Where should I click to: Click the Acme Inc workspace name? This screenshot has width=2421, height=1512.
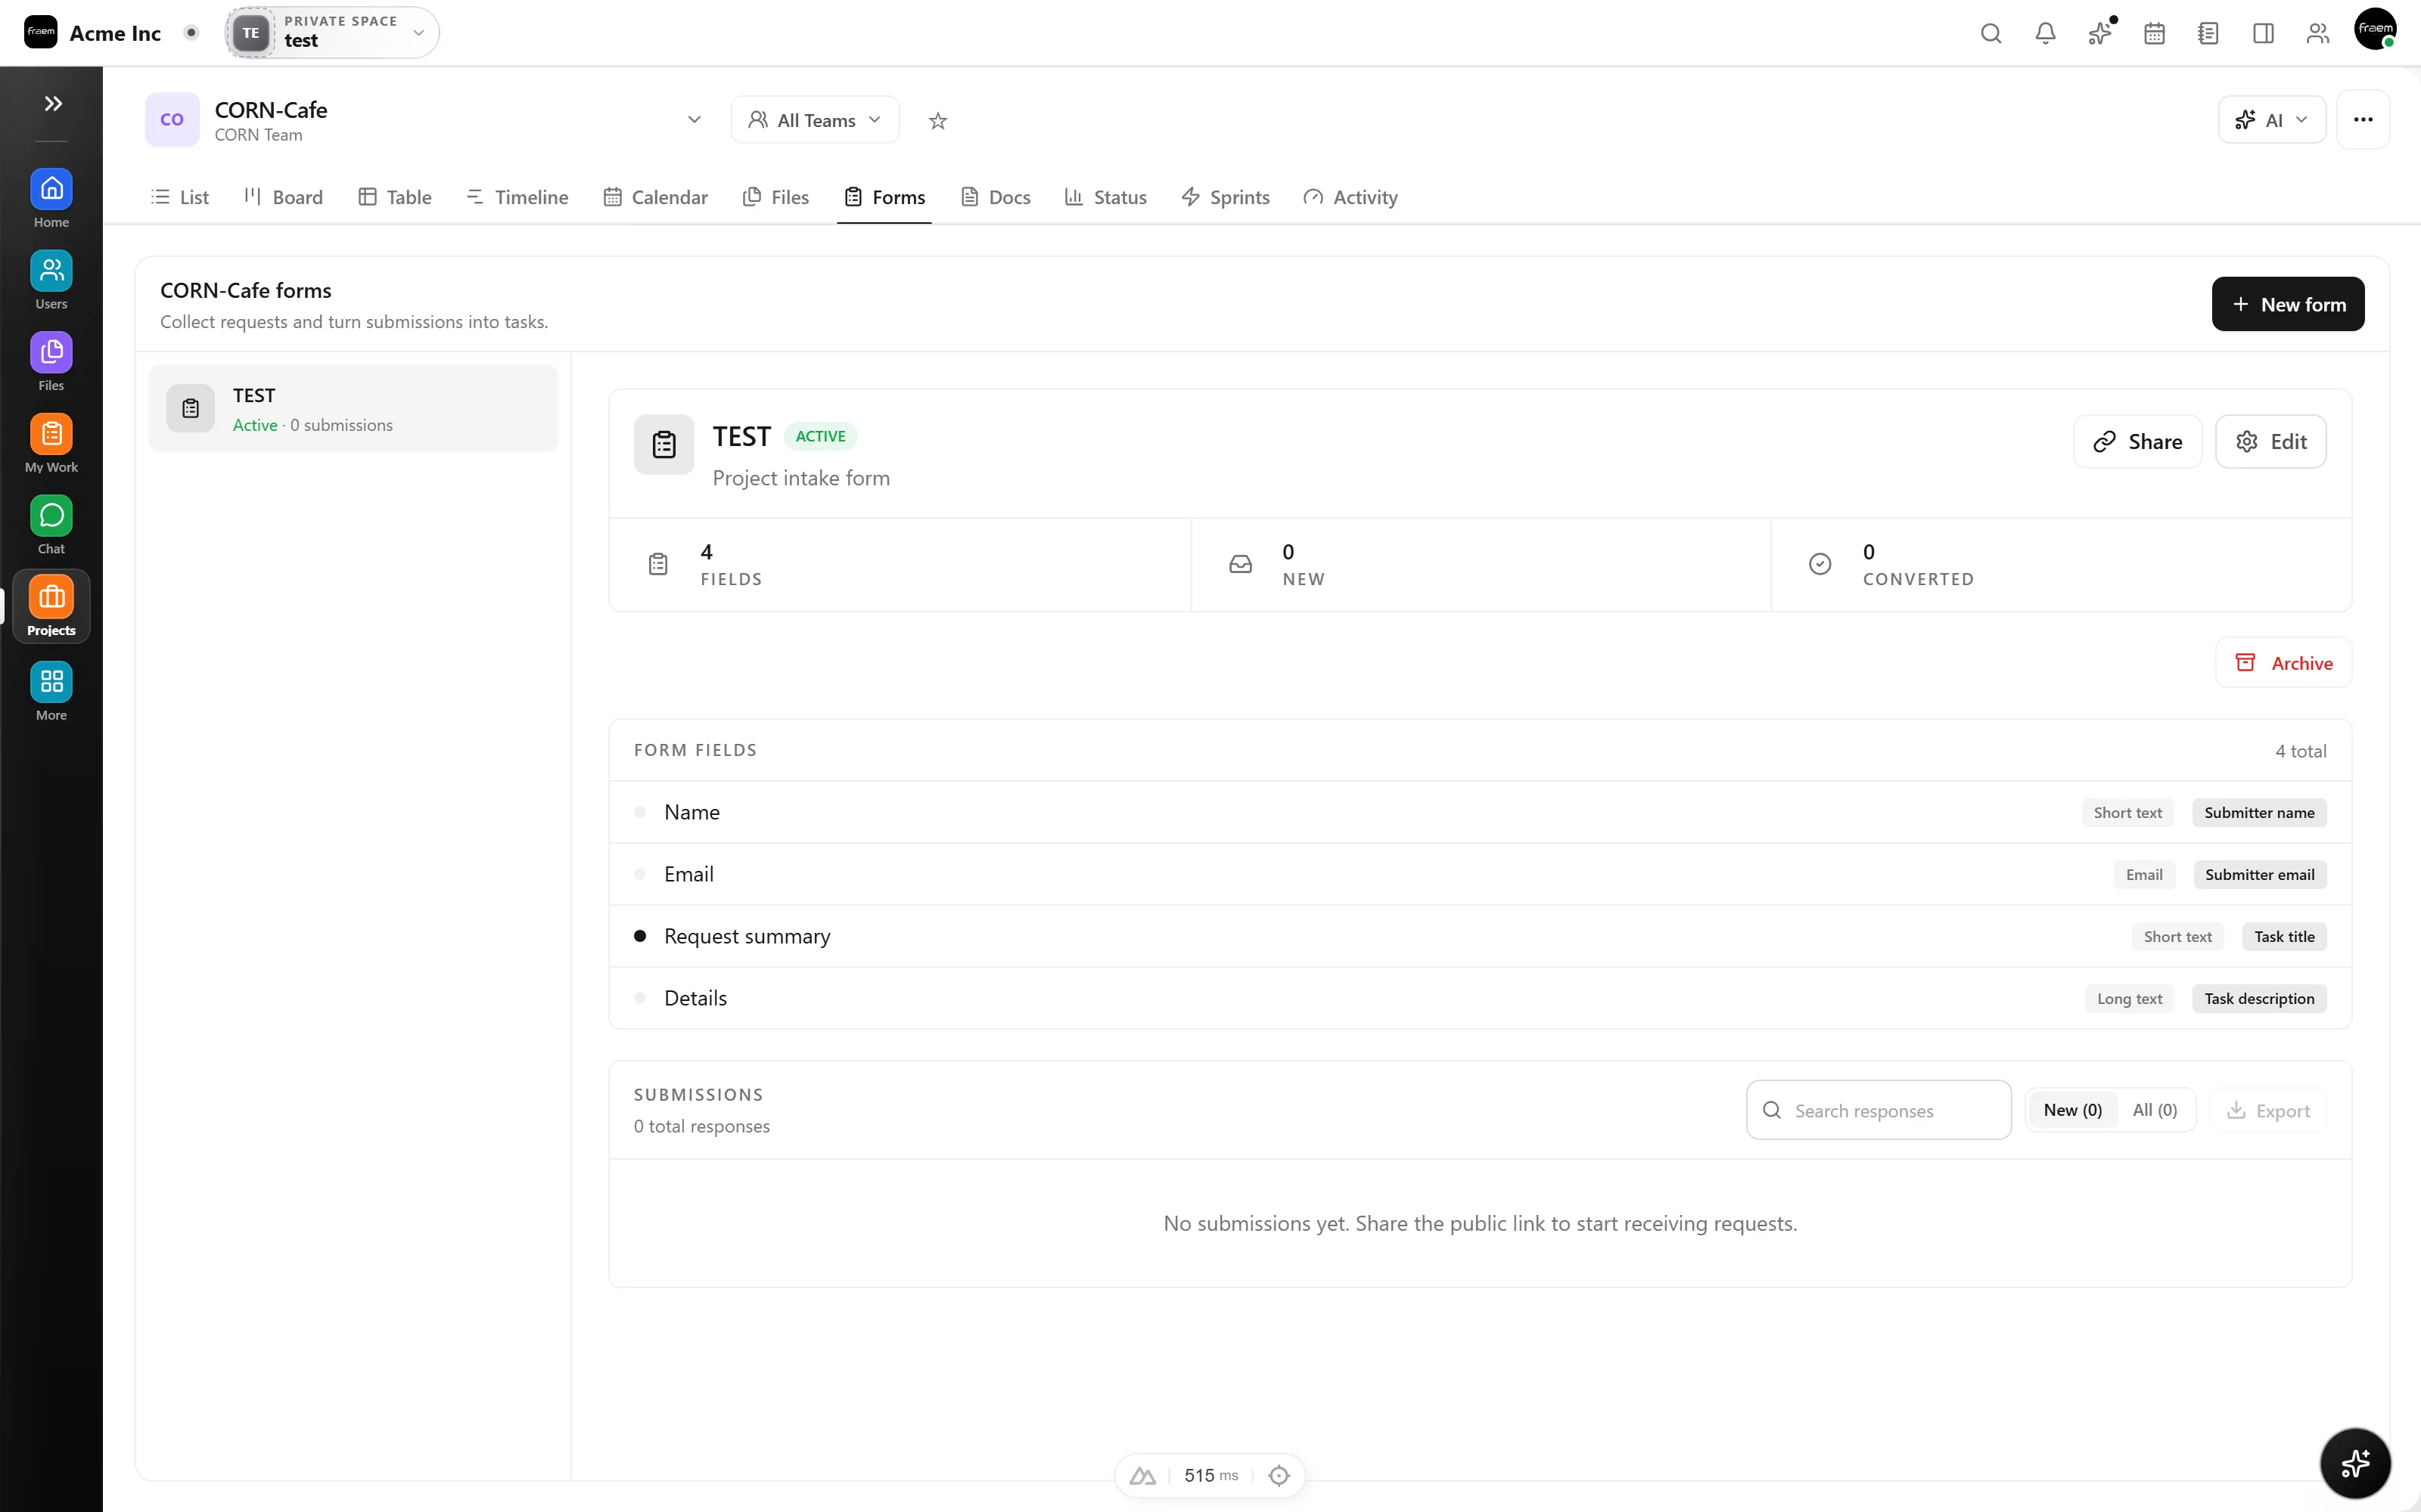pyautogui.click(x=115, y=33)
